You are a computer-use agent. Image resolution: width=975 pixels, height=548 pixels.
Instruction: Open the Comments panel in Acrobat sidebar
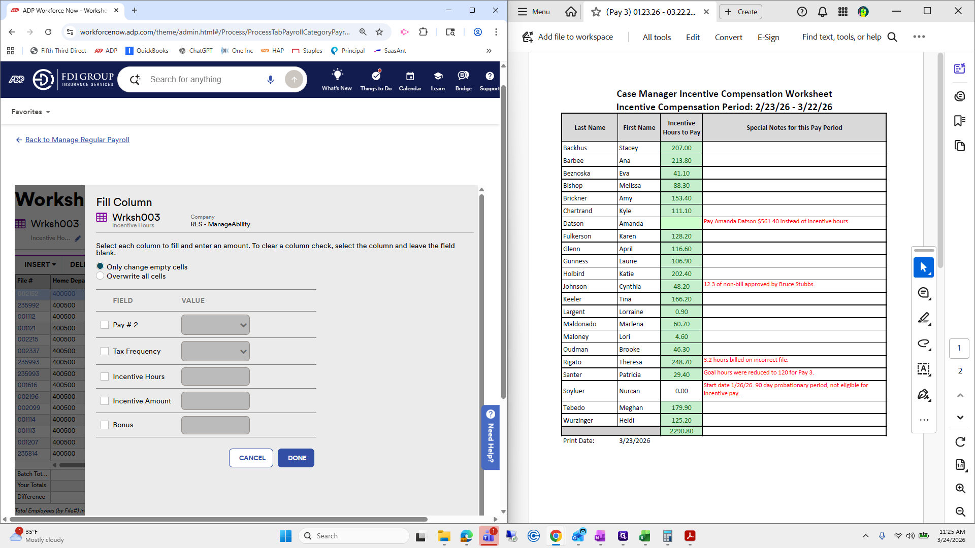[960, 96]
